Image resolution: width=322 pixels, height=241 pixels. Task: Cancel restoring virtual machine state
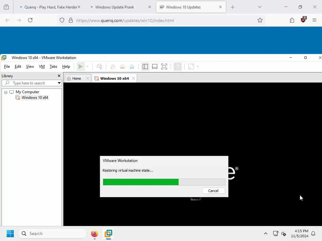pos(214,191)
